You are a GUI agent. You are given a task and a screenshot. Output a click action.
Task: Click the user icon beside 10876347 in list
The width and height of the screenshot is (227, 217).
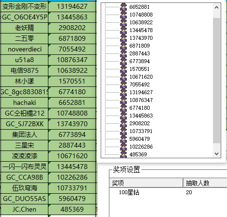123,100
